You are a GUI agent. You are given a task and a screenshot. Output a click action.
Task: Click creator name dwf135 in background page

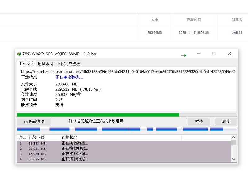click(x=237, y=33)
